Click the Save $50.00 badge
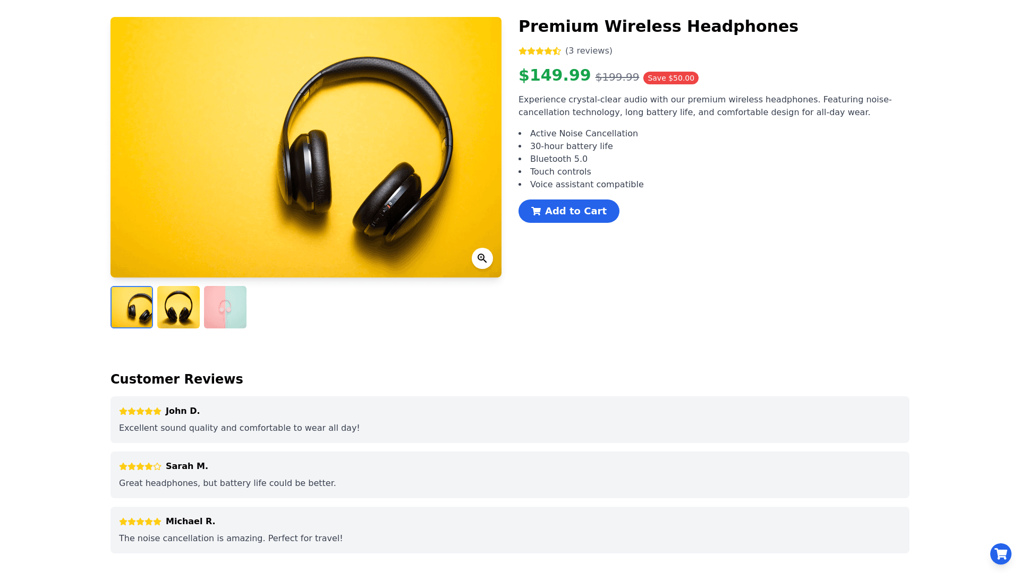This screenshot has height=573, width=1020. (670, 78)
